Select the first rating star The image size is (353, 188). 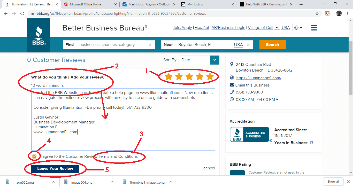click(x=168, y=76)
